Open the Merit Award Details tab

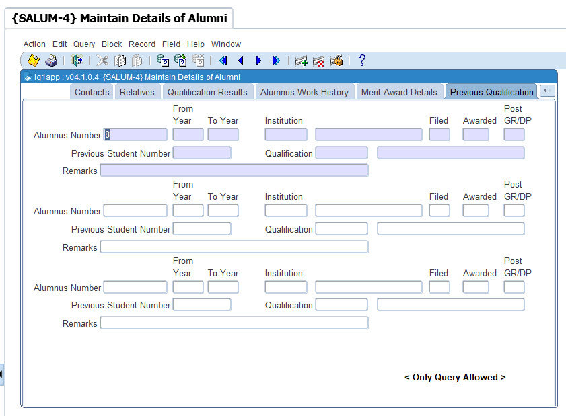pyautogui.click(x=399, y=92)
